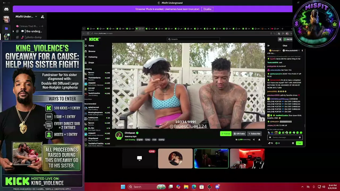Image resolution: width=340 pixels, height=191 pixels.
Task: Open File Explorer from the taskbar
Action: tap(186, 187)
